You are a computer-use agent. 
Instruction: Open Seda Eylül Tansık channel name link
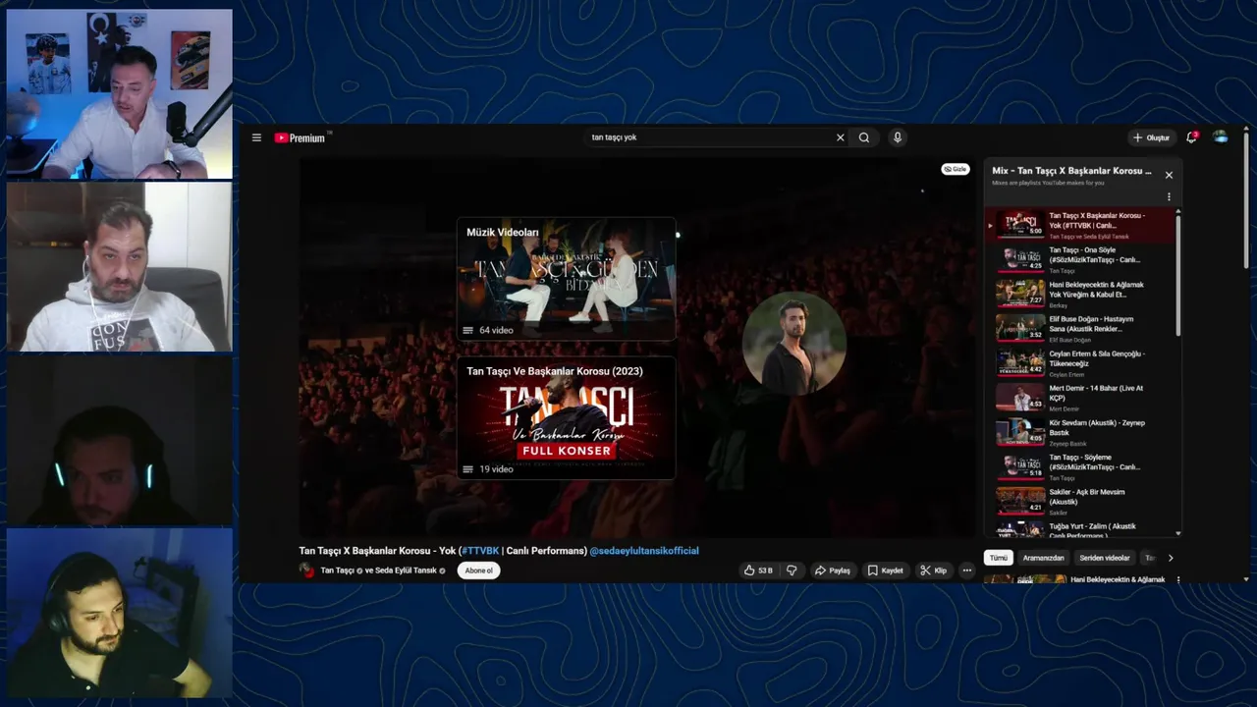(x=407, y=571)
